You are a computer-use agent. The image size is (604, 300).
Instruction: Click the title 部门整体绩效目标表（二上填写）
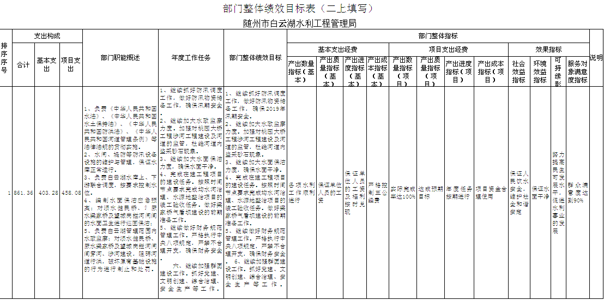pos(298,9)
